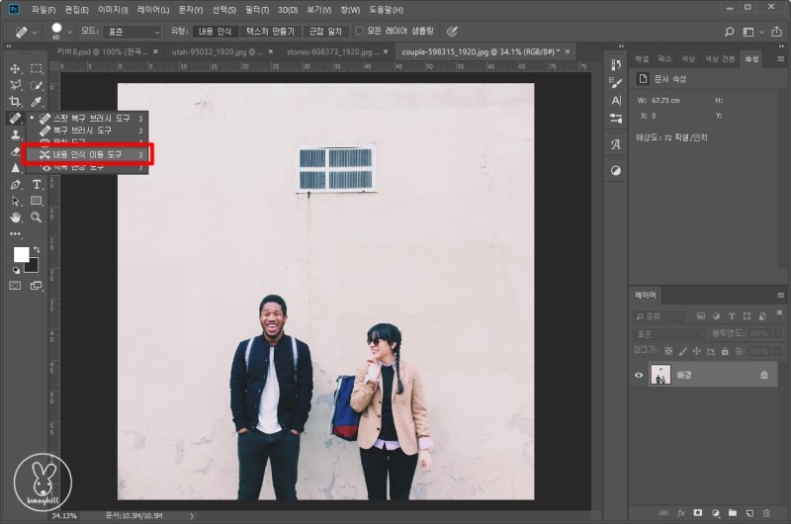Viewport: 791px width, 524px height.
Task: Click the Clone Stamp tool
Action: pyautogui.click(x=15, y=135)
